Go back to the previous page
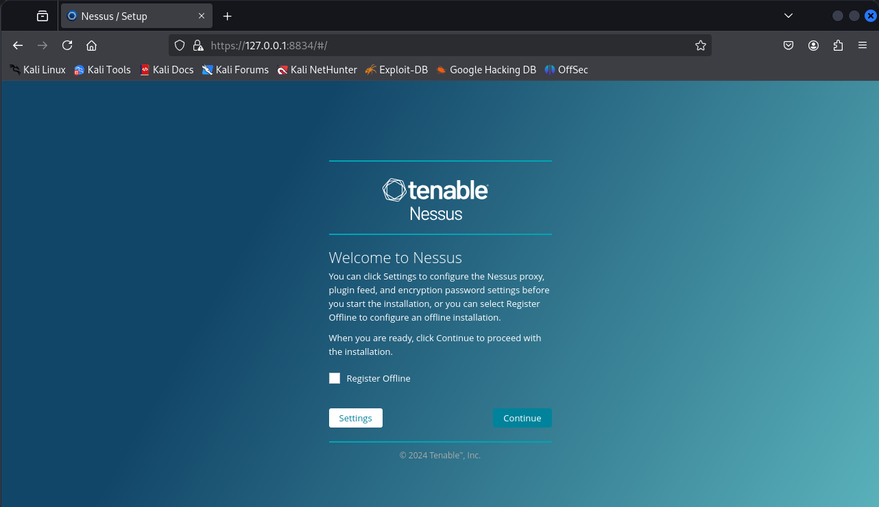Screen dimensions: 879x507 click(x=18, y=45)
